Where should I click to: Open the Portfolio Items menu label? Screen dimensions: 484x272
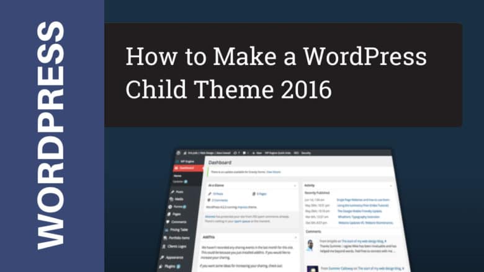click(x=179, y=238)
